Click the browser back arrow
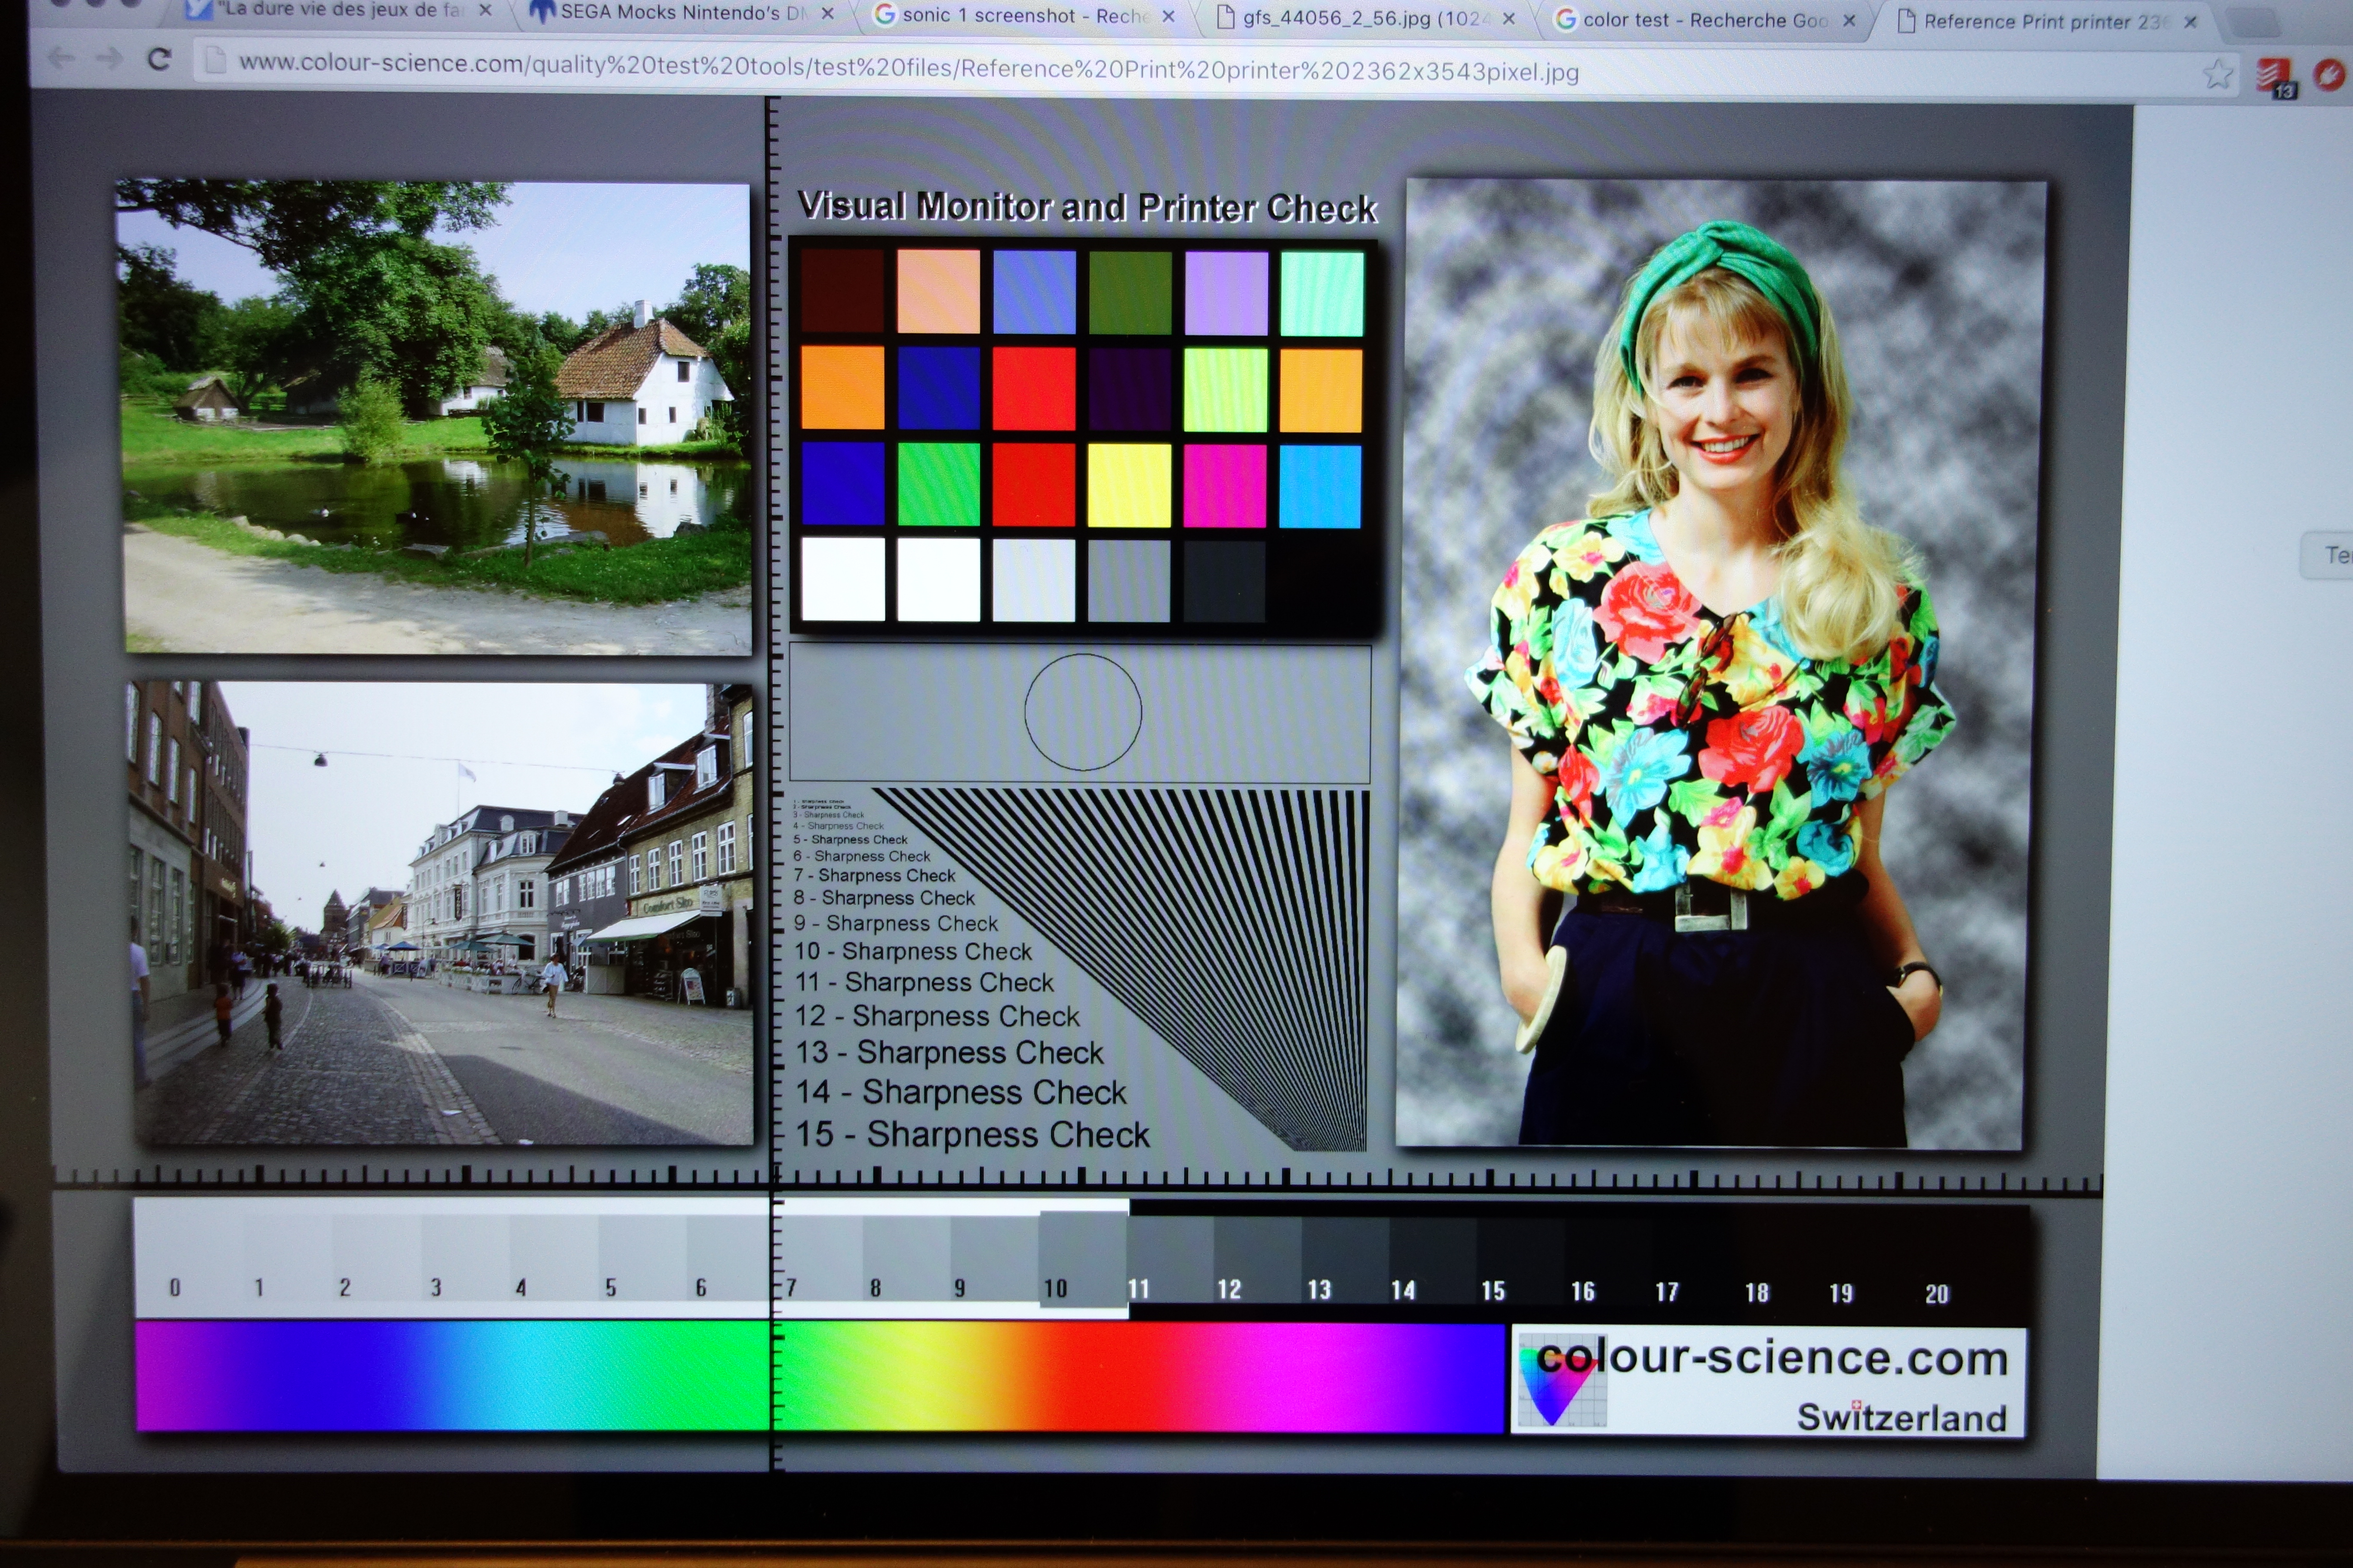The image size is (2353, 1568). [x=62, y=59]
